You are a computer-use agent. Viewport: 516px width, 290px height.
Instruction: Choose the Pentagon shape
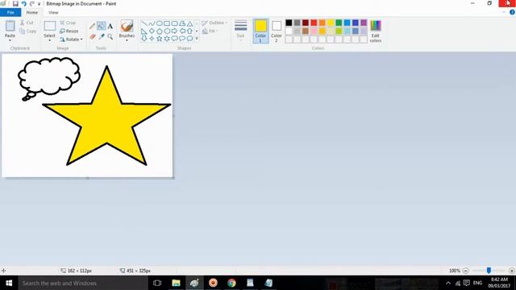(x=160, y=31)
